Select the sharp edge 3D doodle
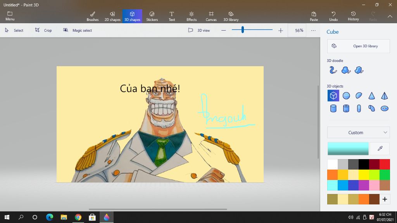Screen dimensions: 397x223 click(359, 70)
